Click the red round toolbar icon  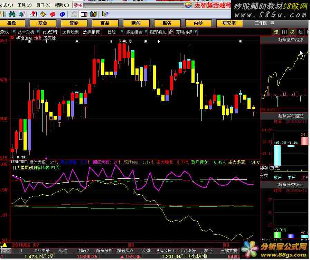[x=53, y=14]
